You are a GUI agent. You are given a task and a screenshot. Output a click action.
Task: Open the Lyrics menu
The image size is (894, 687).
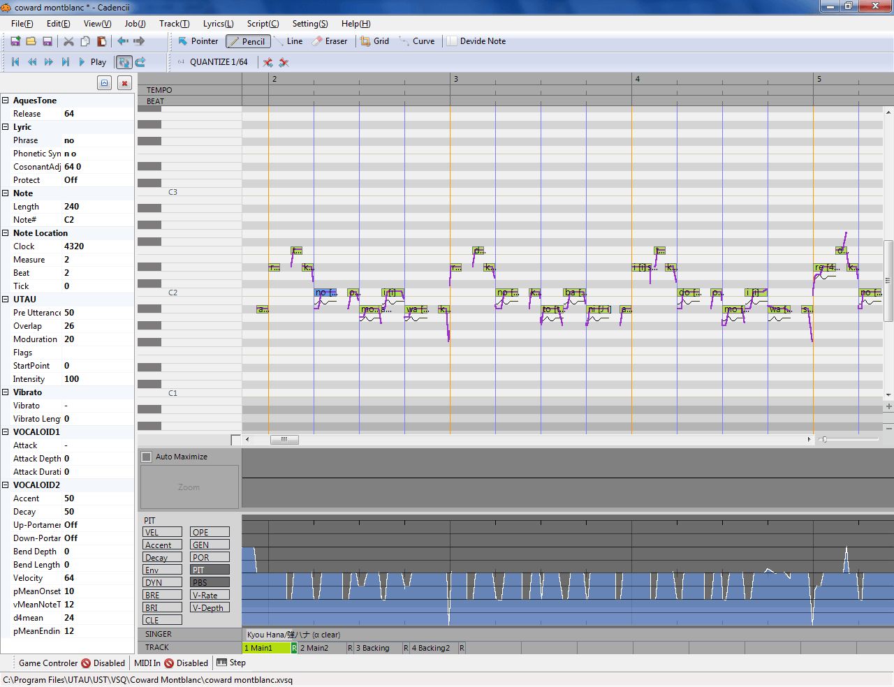click(217, 23)
